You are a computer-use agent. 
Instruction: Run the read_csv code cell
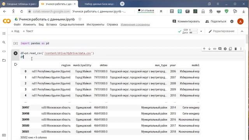[16, 53]
